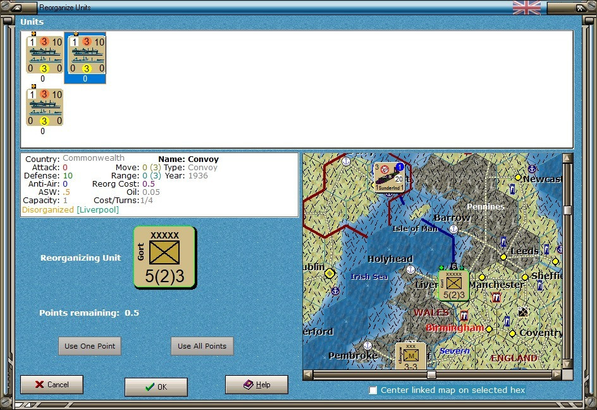The height and width of the screenshot is (410, 597).
Task: Click the Newcastle yellow city dot
Action: tap(518, 177)
